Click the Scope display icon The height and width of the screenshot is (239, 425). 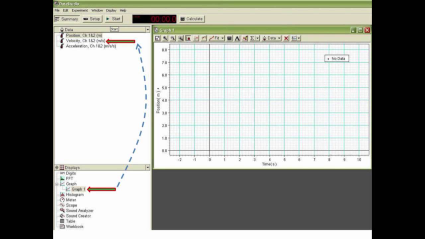point(62,205)
